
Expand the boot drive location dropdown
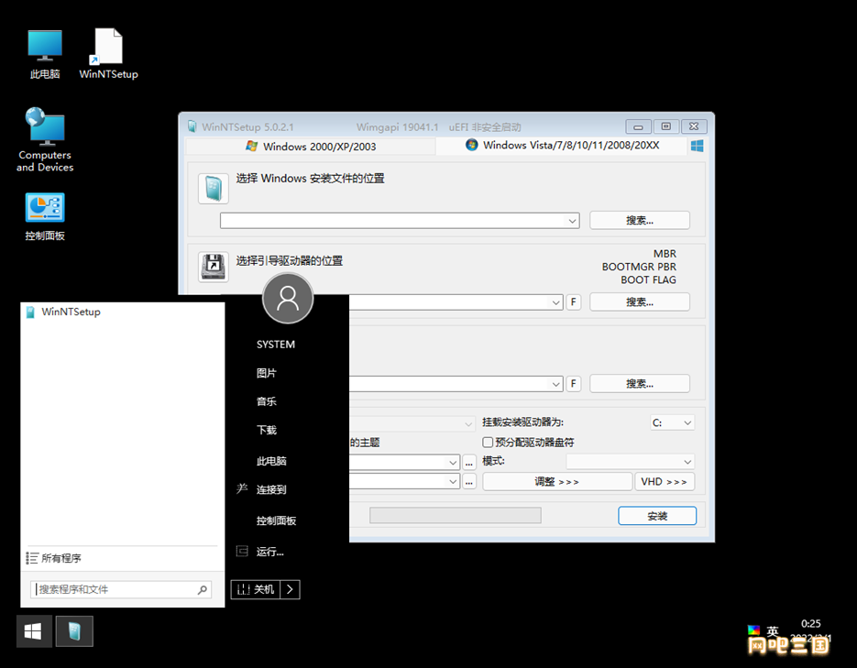[x=555, y=302]
